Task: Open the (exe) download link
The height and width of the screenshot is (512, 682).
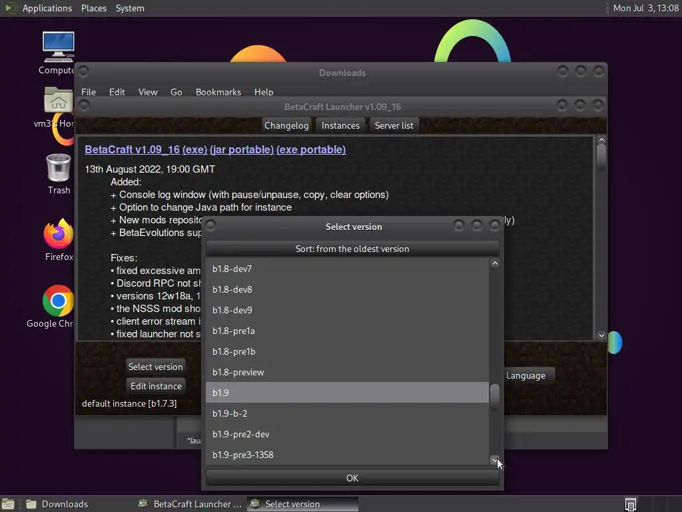Action: [194, 149]
